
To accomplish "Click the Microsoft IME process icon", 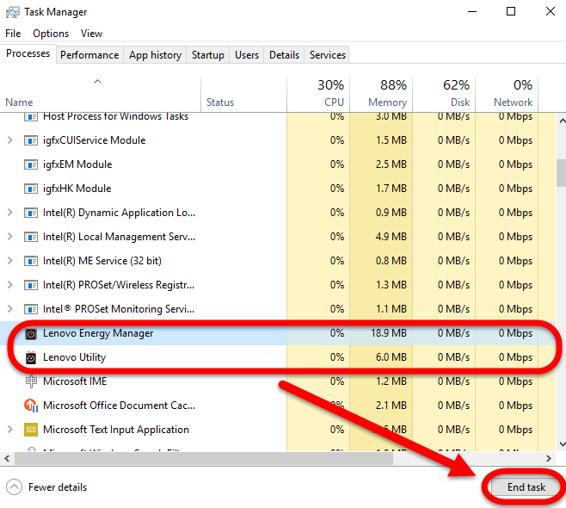I will click(31, 381).
